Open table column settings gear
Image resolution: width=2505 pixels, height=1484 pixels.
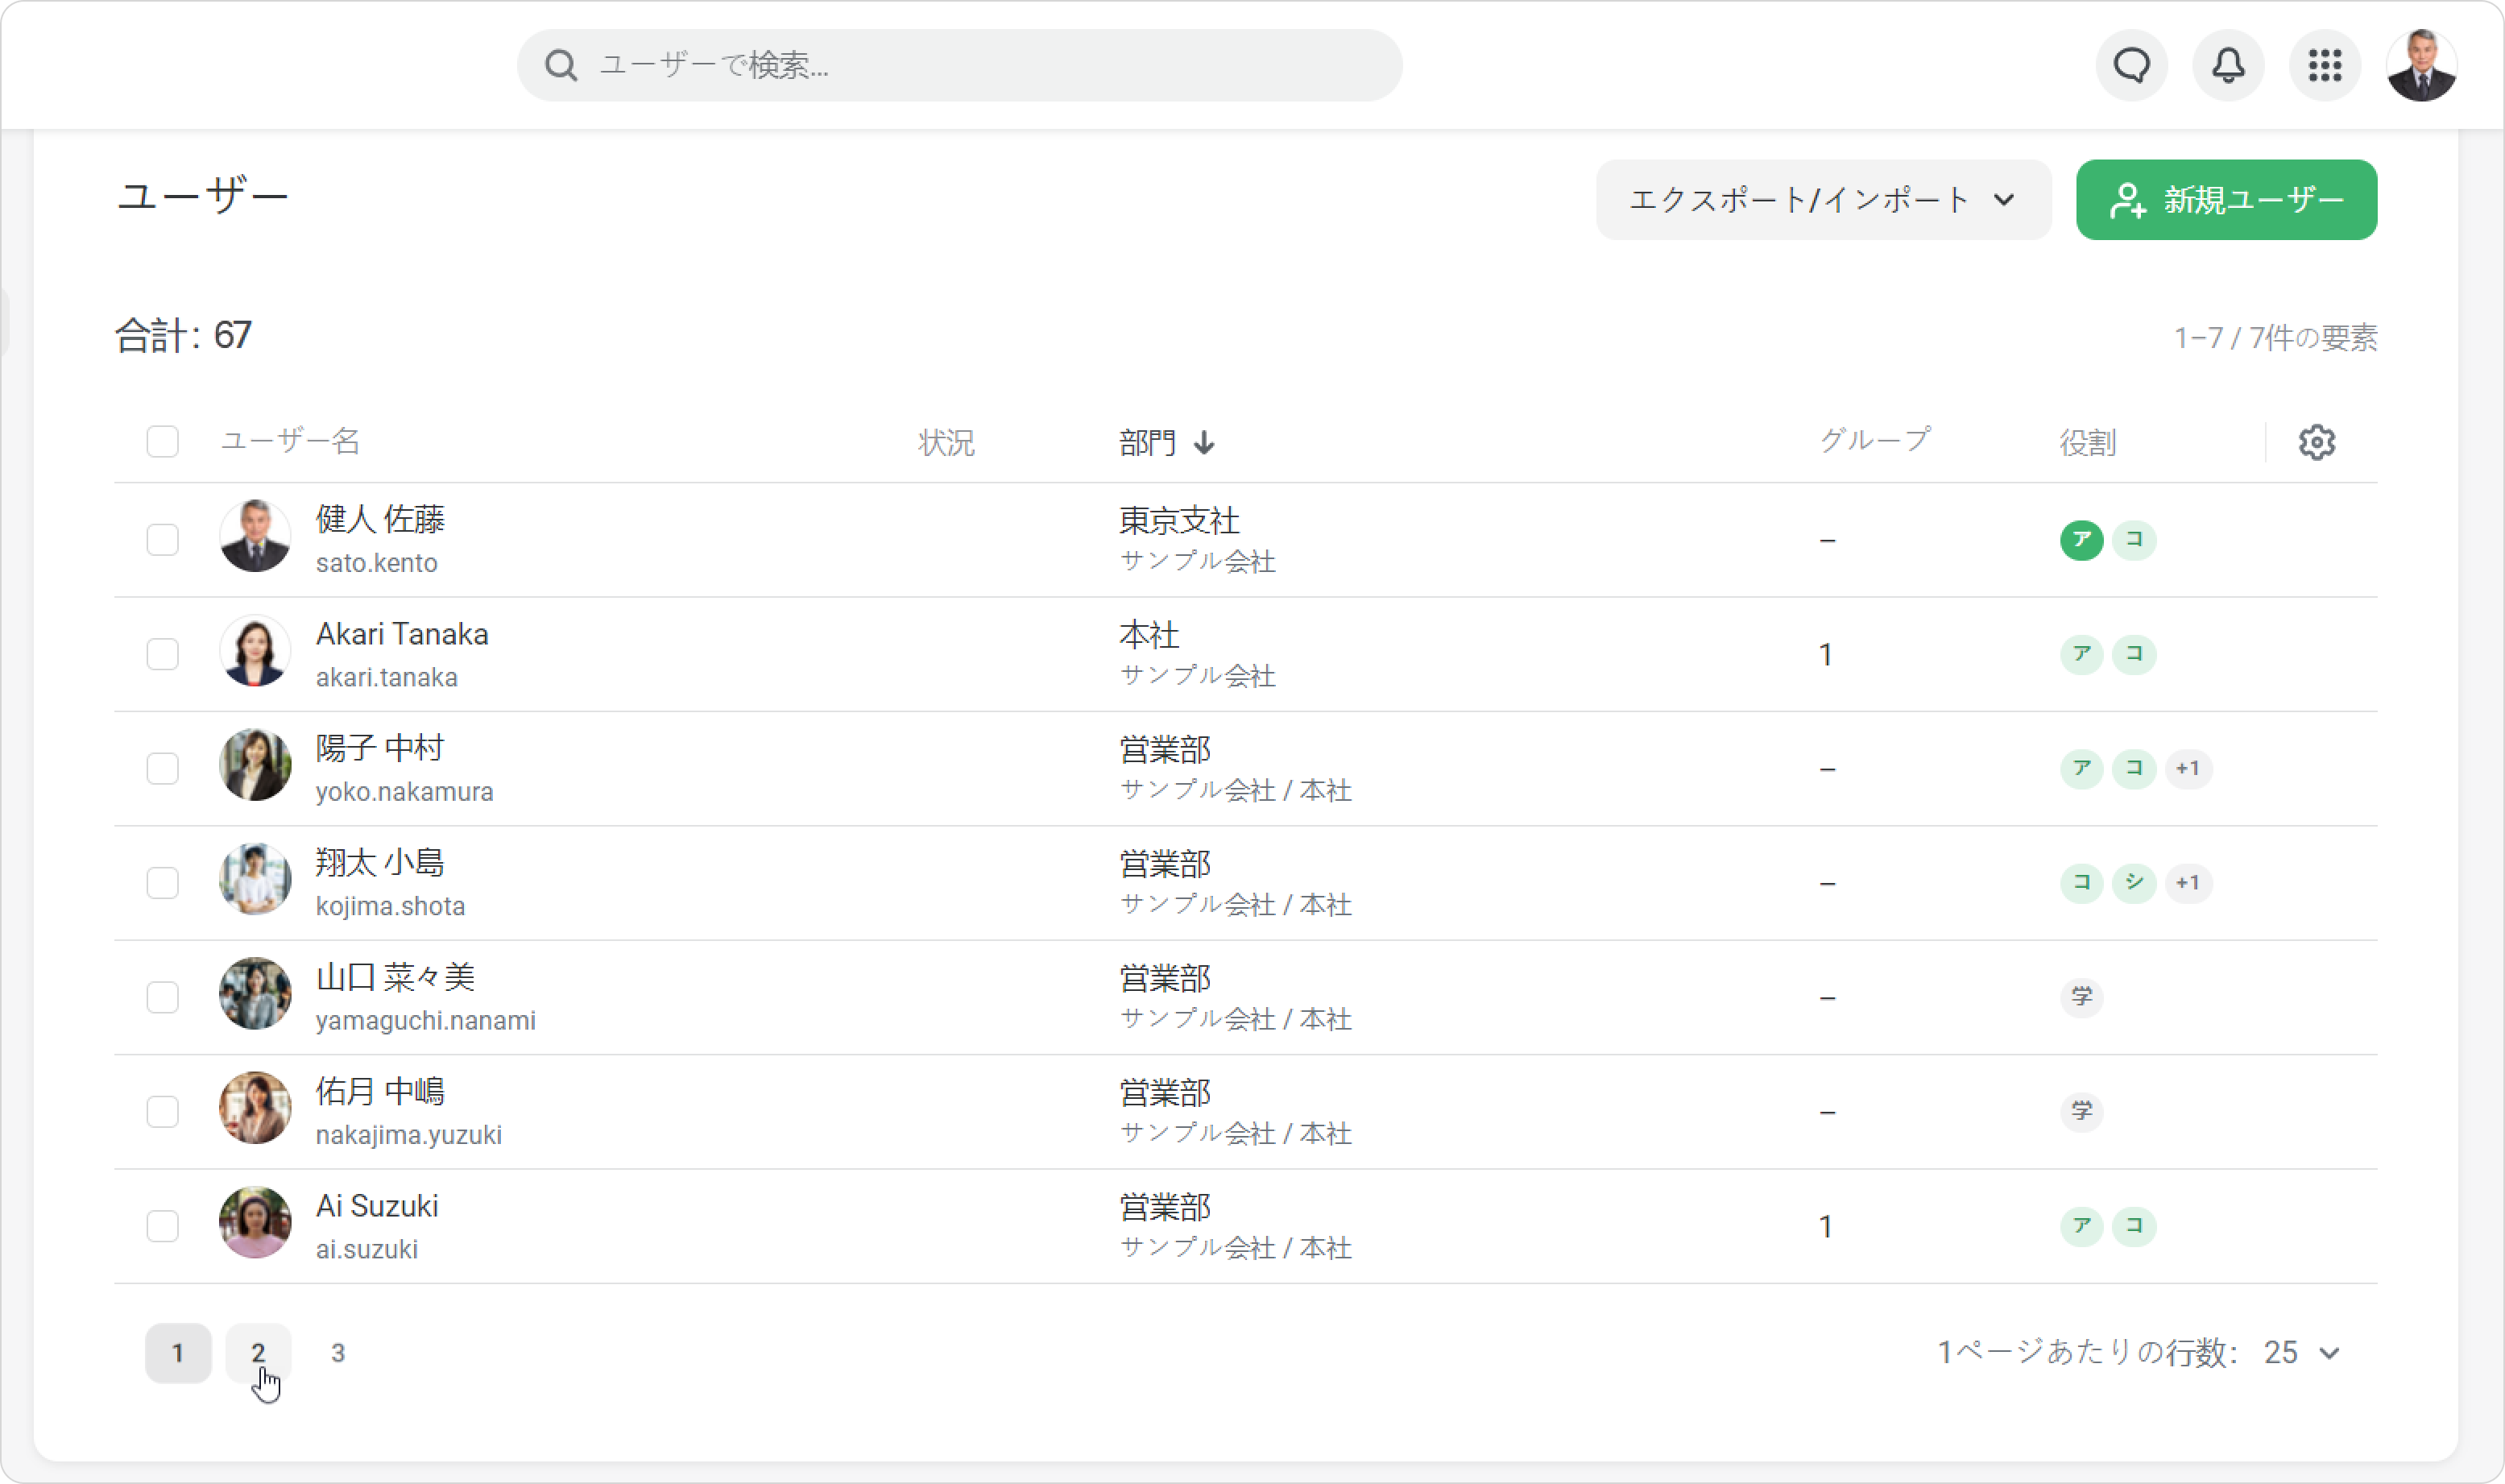click(2316, 442)
